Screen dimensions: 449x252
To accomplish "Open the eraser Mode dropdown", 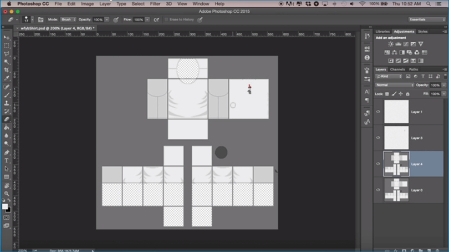I will pos(68,19).
